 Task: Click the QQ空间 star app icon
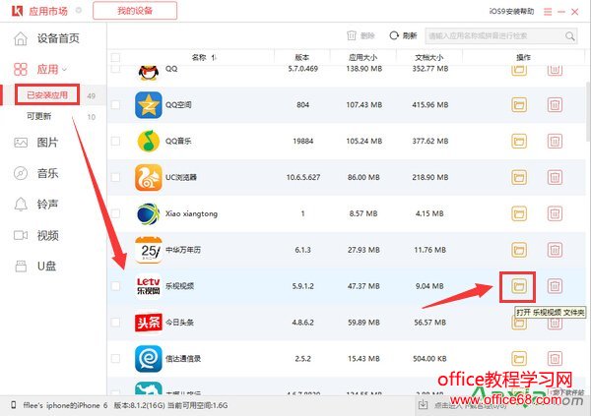[149, 104]
